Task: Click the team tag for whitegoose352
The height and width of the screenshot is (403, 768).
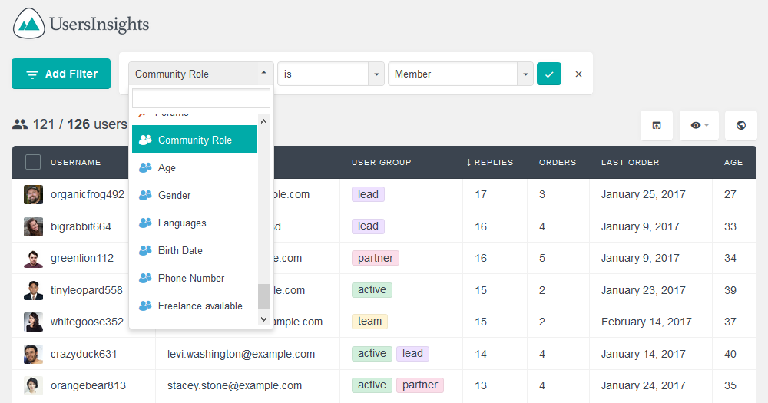Action: [x=369, y=321]
